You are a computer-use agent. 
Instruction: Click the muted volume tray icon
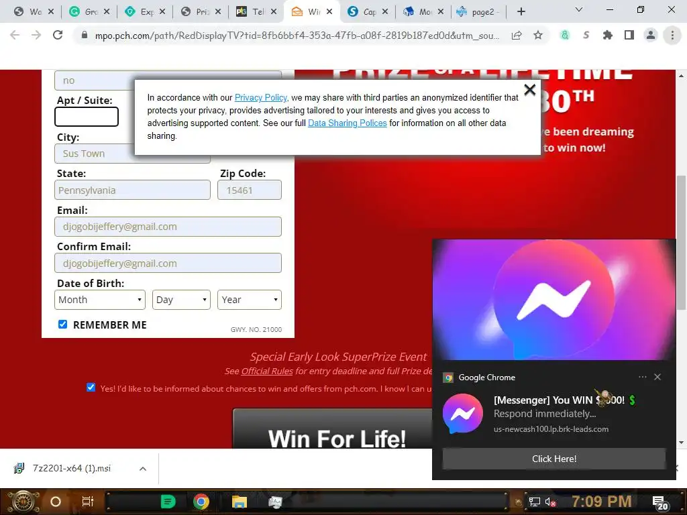point(550,502)
